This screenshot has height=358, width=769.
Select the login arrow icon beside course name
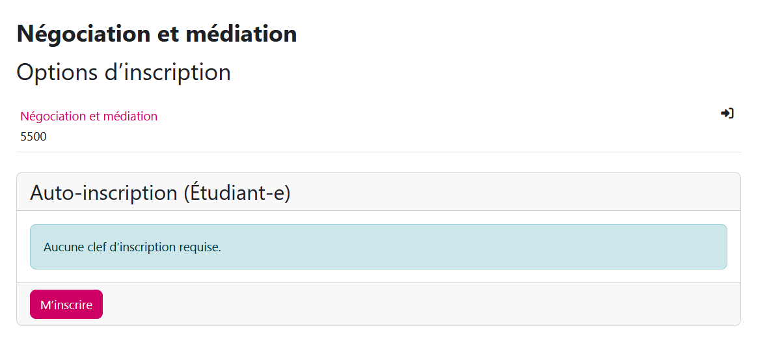click(x=727, y=113)
